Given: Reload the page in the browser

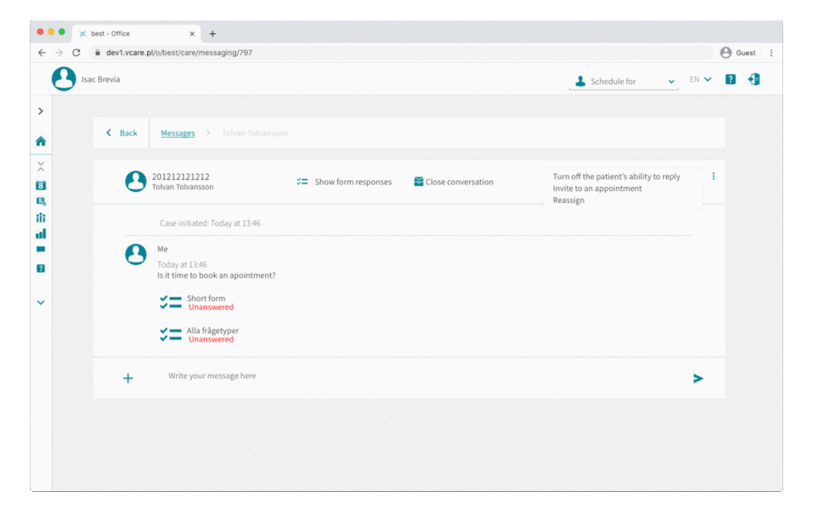Looking at the screenshot, I should (76, 53).
